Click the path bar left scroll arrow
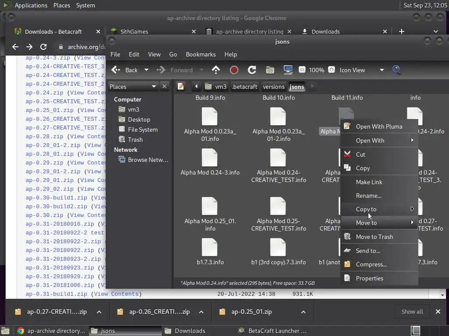The width and height of the screenshot is (449, 336). [x=196, y=86]
